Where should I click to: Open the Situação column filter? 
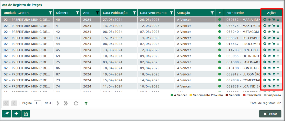click(x=212, y=13)
